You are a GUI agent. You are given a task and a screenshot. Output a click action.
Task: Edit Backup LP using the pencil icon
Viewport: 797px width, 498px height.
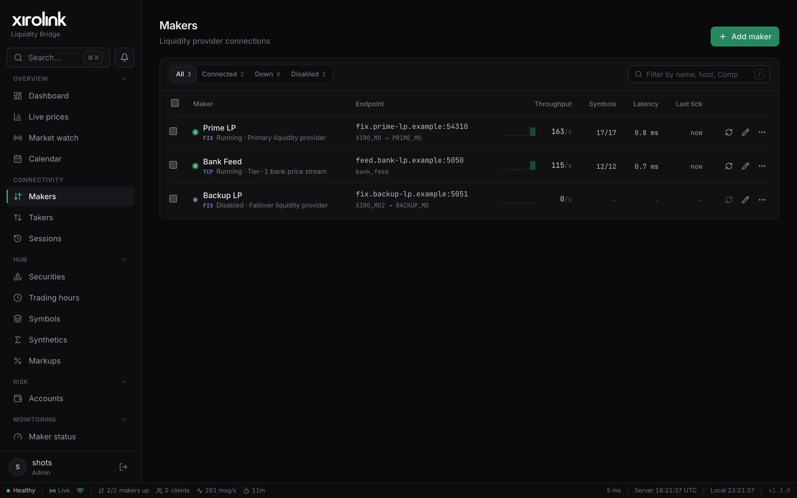tap(745, 200)
